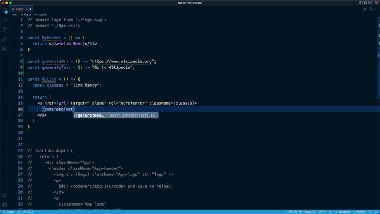Click the closing </a> tag on line 17
This screenshot has height=214, width=380.
pos(42,115)
